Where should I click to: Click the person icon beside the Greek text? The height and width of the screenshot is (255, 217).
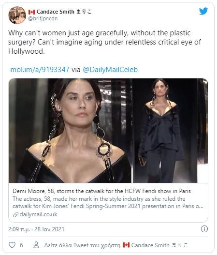[x=36, y=245]
